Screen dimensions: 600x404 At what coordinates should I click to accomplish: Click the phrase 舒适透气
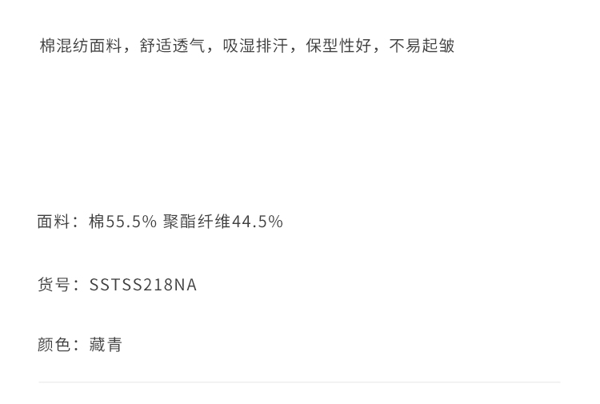pos(172,46)
